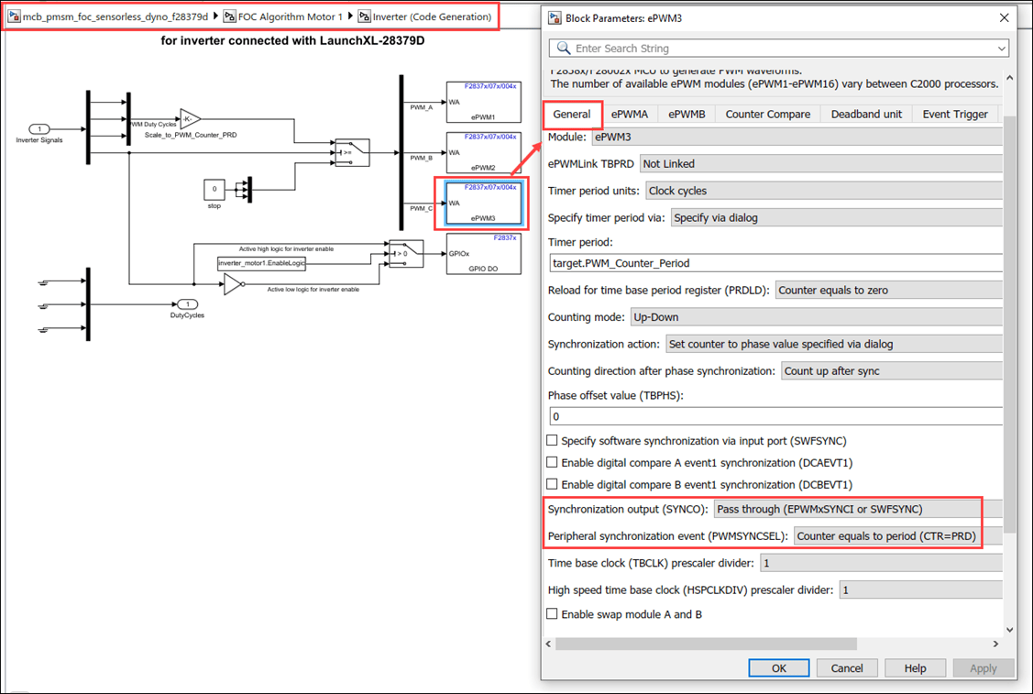Enable software synchronization via input port checkbox
1033x694 pixels.
pos(552,440)
